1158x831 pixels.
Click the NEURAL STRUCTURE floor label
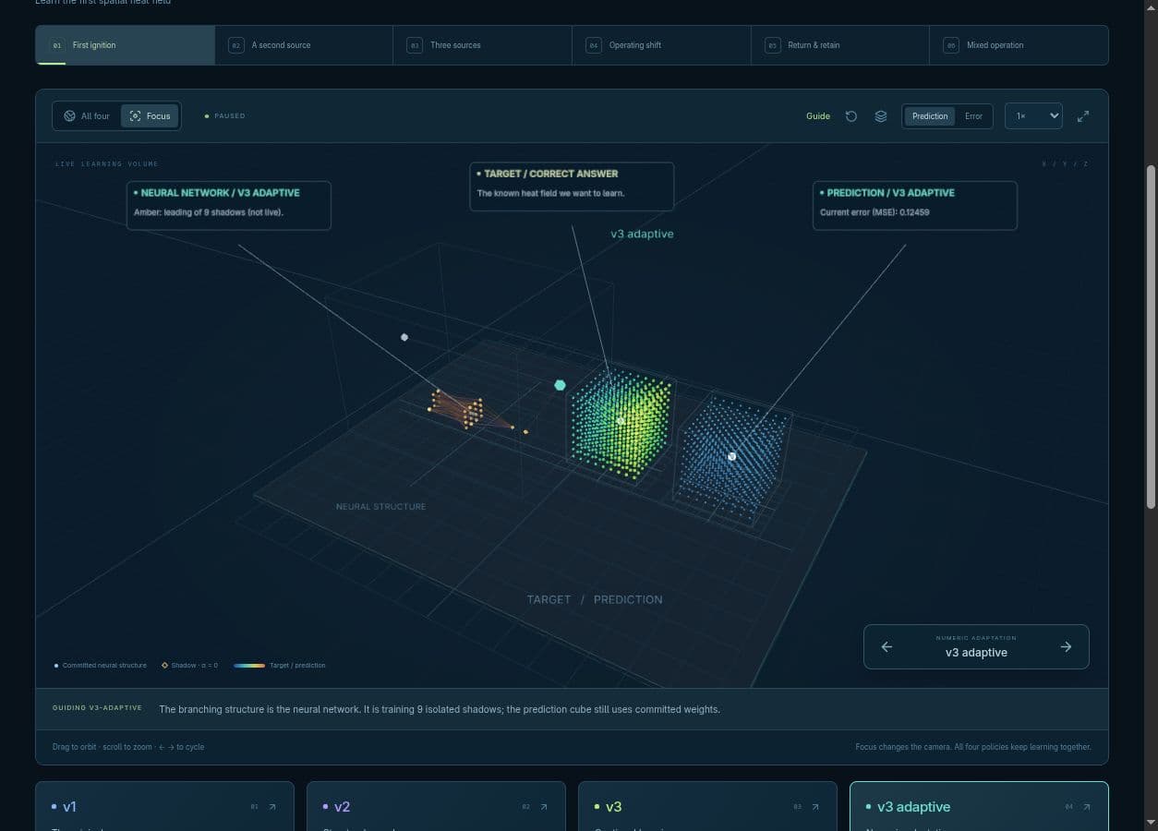[381, 507]
